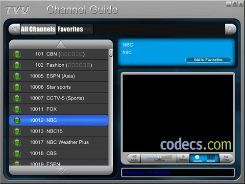Refresh the video stream
Viewport: 245px width, 184px height.
(183, 158)
